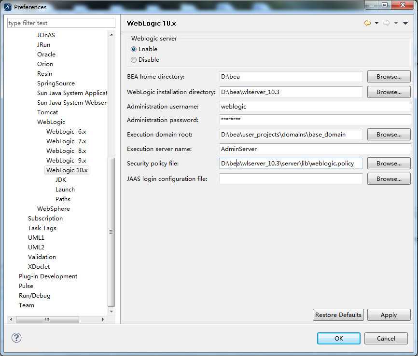418x356 pixels.
Task: Browse for BEA home directory
Action: pos(389,77)
